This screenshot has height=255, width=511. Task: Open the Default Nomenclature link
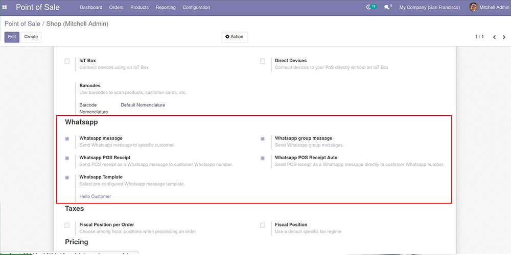pyautogui.click(x=143, y=105)
